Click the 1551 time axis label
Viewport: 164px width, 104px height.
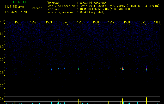pos(18,22)
